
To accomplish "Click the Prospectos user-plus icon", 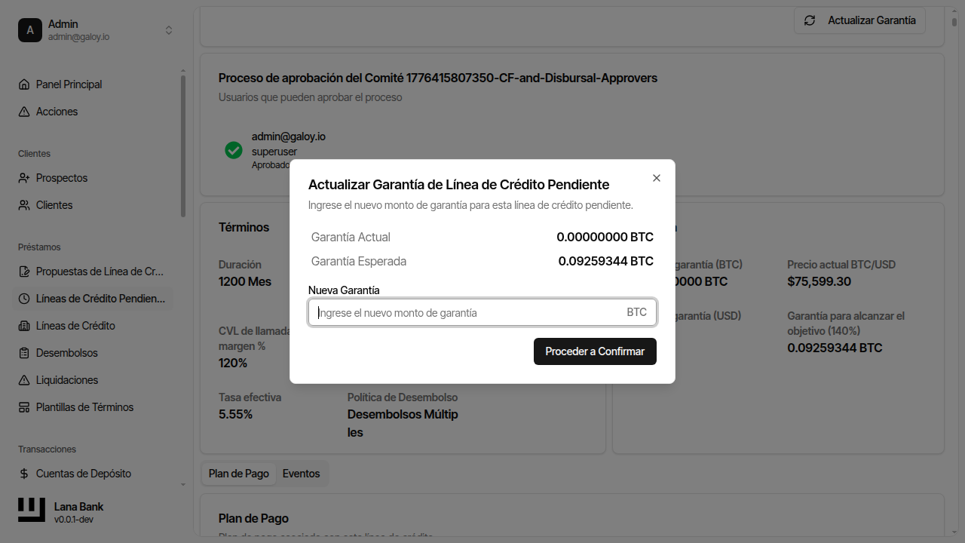I will pyautogui.click(x=24, y=178).
